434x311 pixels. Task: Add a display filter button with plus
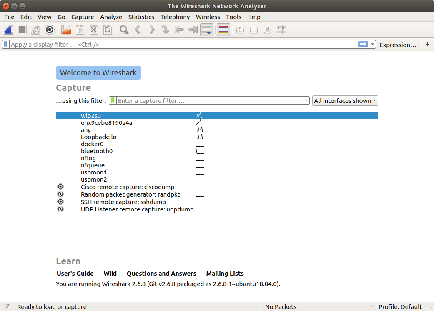[x=427, y=44]
